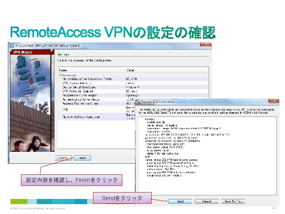Image resolution: width=285 pixels, height=214 pixels.
Task: Click Cancel in Preview CLI Commands dialog
Action: [207, 201]
